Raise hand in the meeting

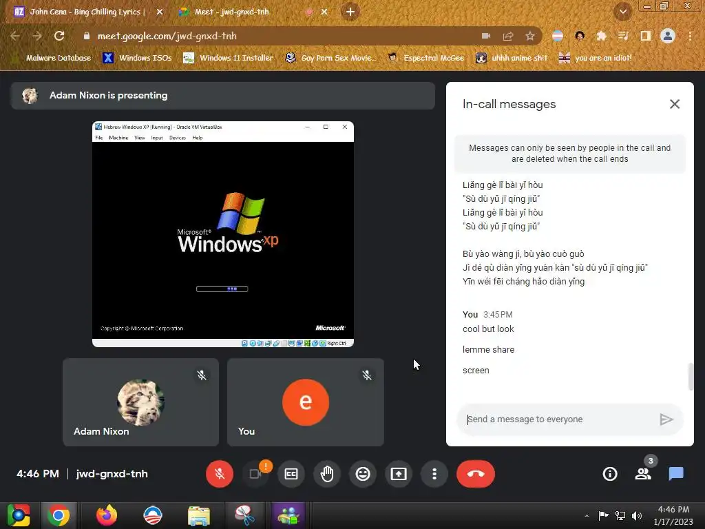[327, 474]
